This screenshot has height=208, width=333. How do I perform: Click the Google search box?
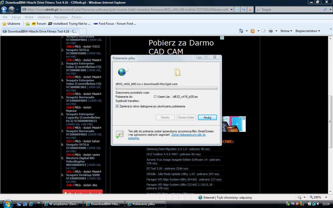[289, 9]
